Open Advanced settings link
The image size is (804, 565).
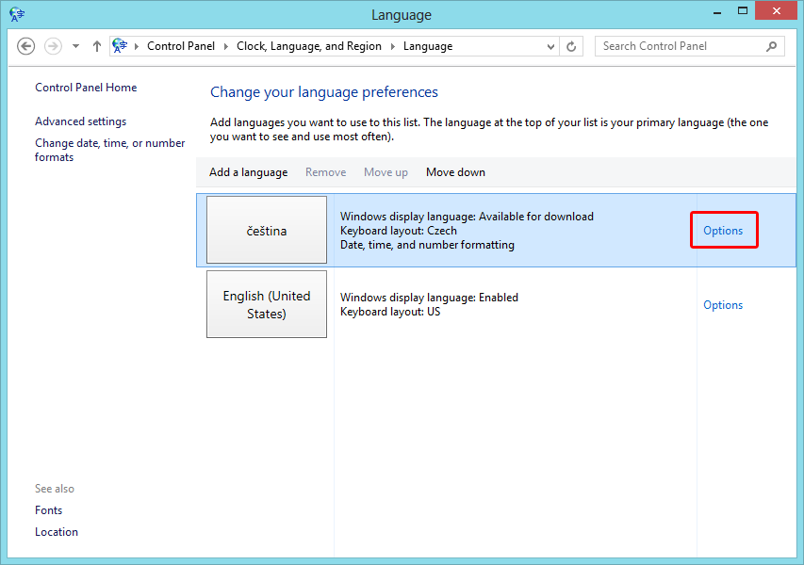pos(80,121)
